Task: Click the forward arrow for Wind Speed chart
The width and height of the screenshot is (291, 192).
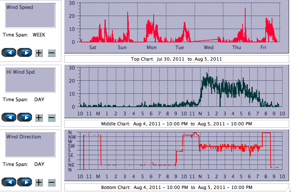Action: [x=25, y=52]
